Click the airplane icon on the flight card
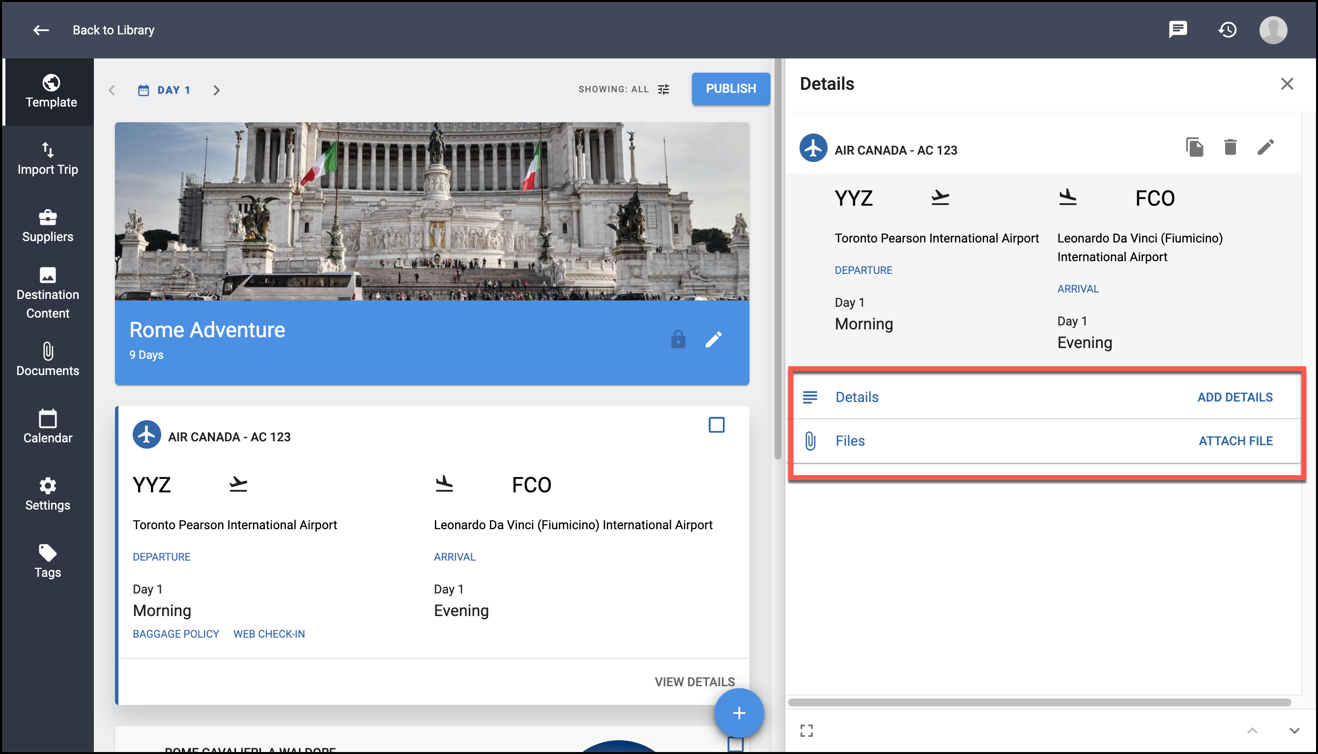1318x754 pixels. pyautogui.click(x=146, y=434)
